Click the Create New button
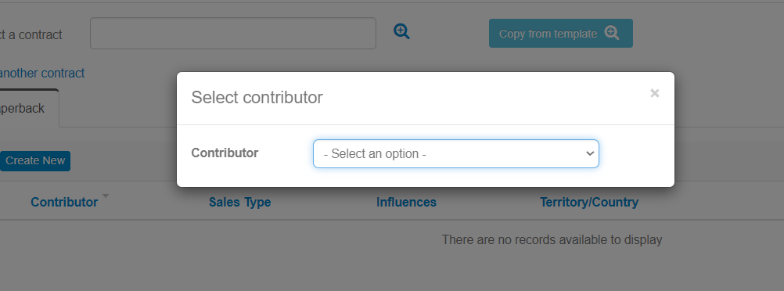784x291 pixels. (35, 161)
